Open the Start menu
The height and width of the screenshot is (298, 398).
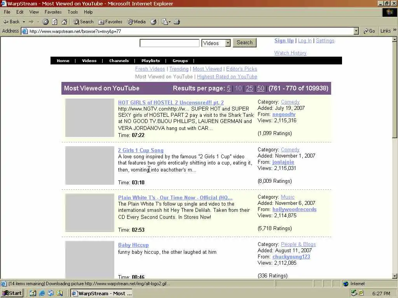[x=12, y=293]
